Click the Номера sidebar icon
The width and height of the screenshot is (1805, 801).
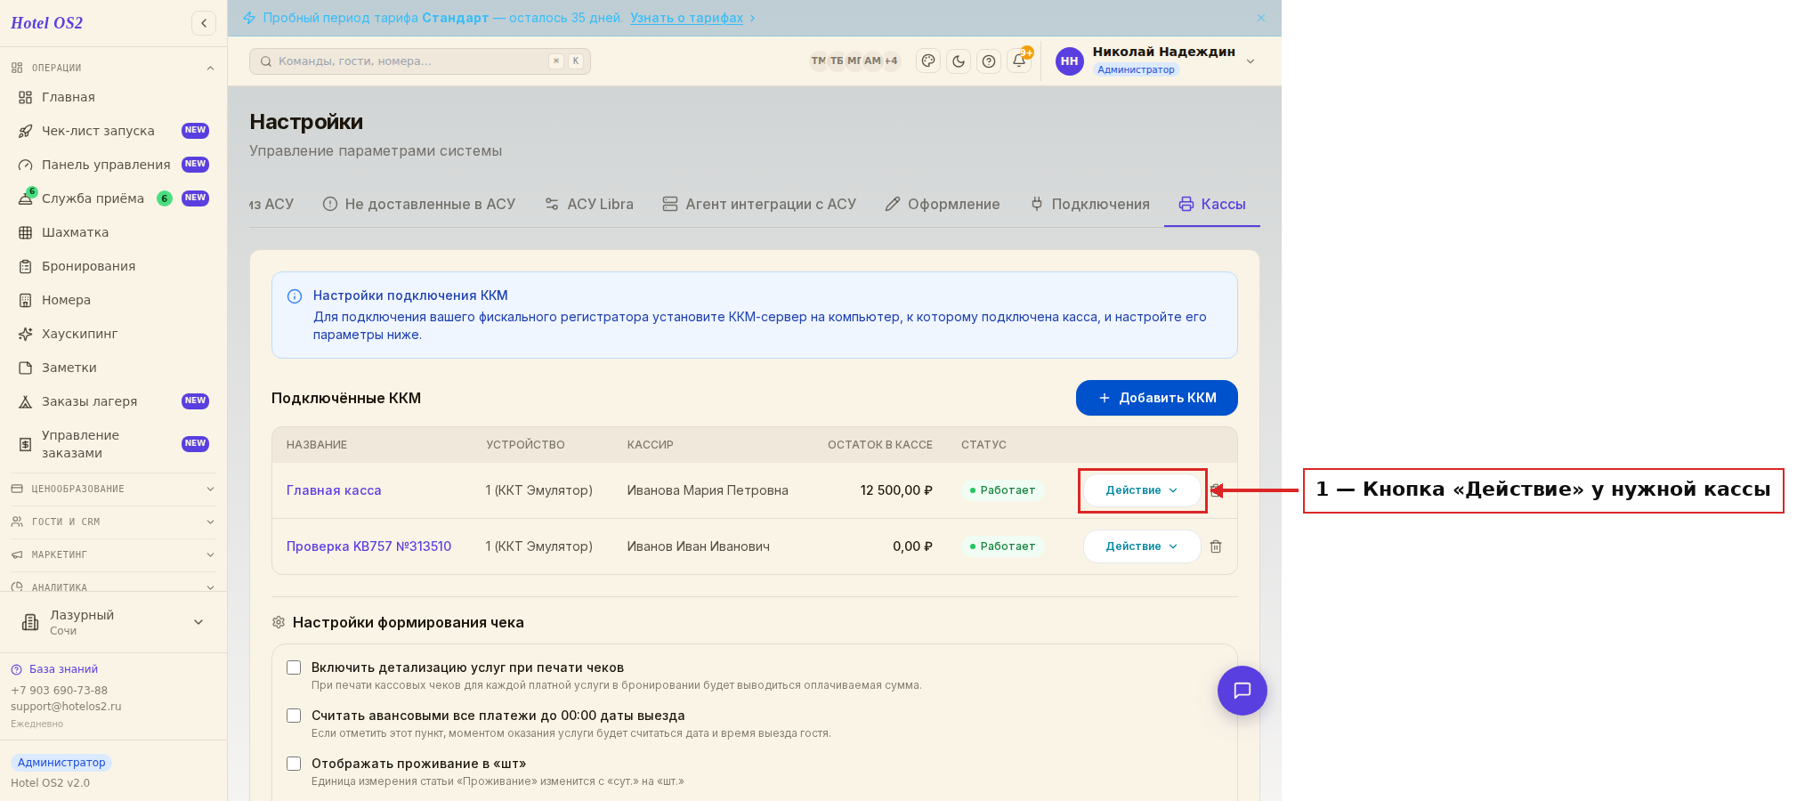26,300
